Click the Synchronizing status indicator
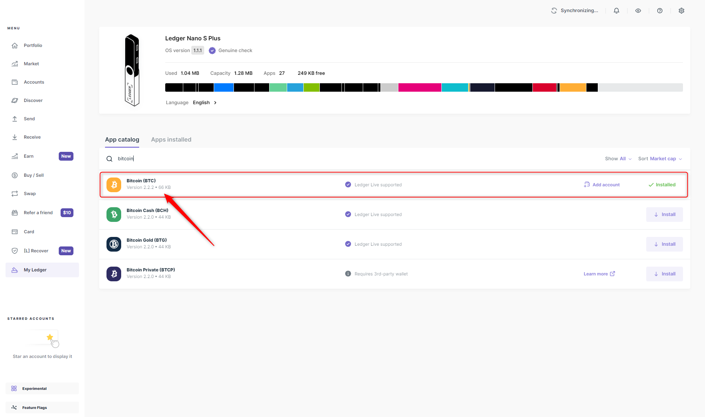This screenshot has height=417, width=705. pyautogui.click(x=575, y=11)
